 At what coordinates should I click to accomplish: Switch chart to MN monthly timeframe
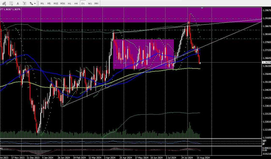pyautogui.click(x=96, y=3)
